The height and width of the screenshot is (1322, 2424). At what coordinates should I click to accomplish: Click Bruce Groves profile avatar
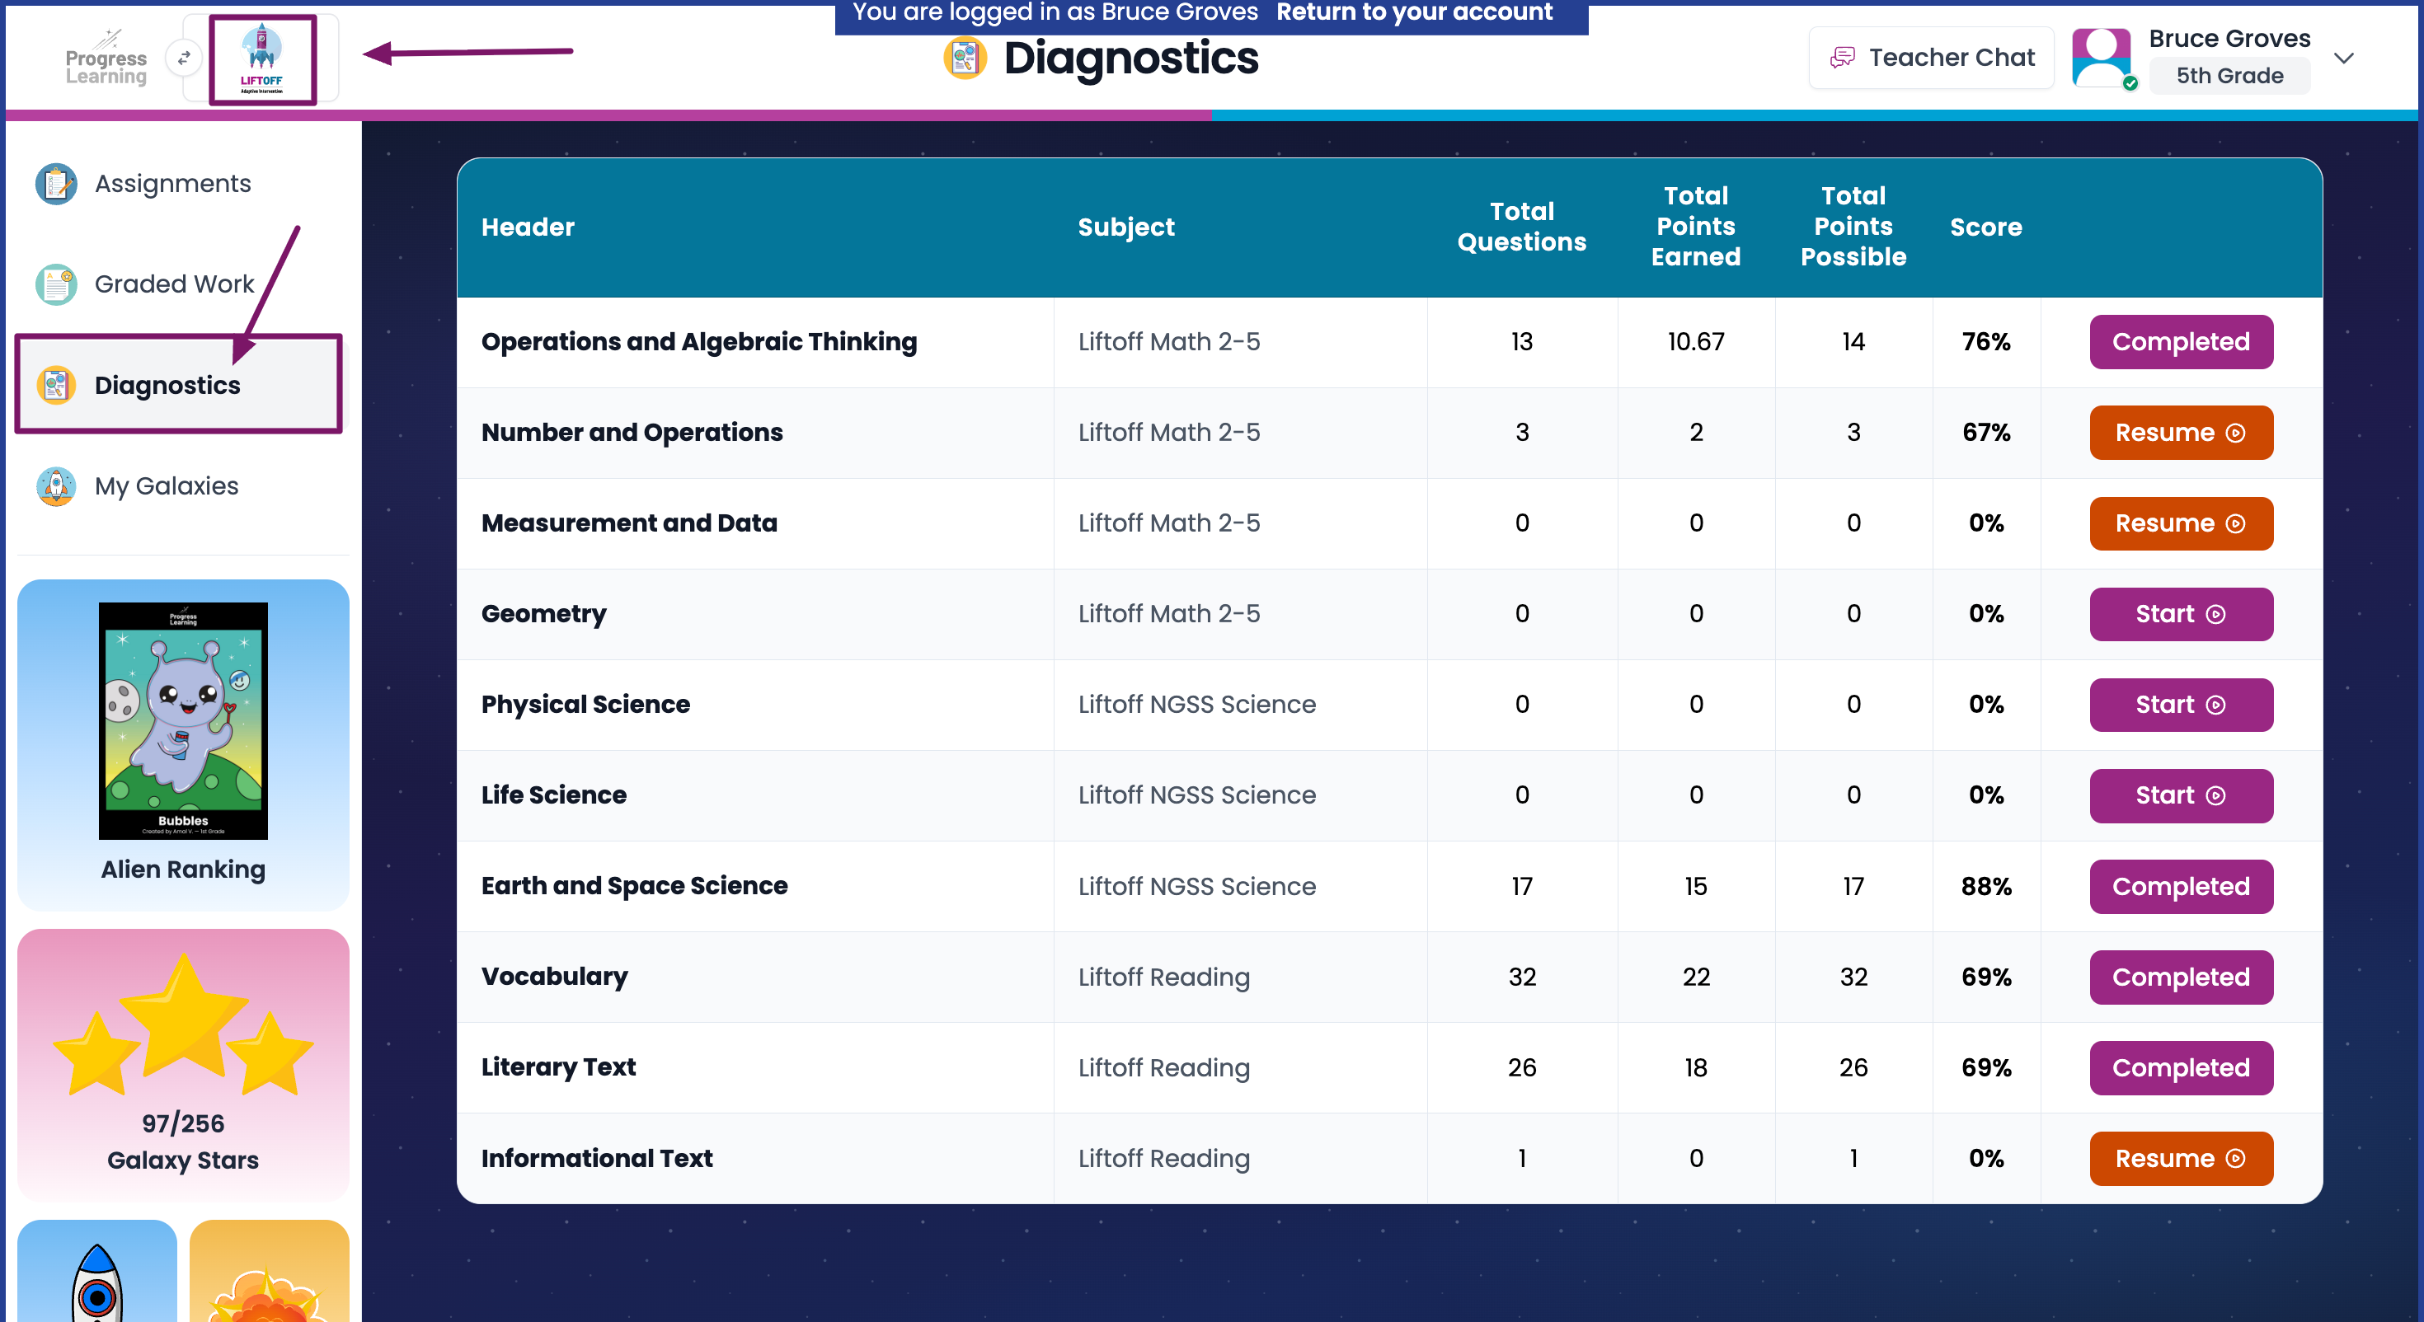[2102, 59]
